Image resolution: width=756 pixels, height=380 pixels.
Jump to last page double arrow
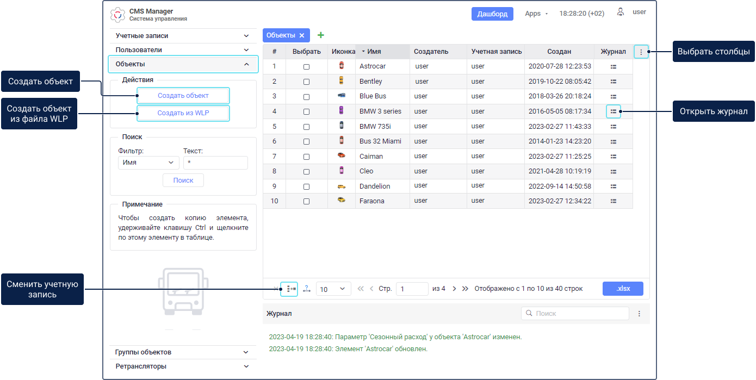[465, 289]
